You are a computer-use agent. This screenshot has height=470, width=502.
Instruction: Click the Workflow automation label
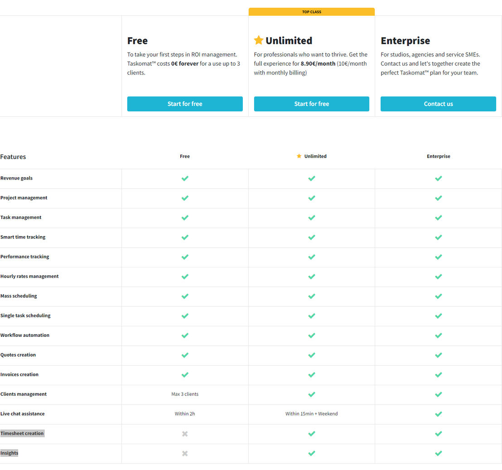tap(24, 335)
